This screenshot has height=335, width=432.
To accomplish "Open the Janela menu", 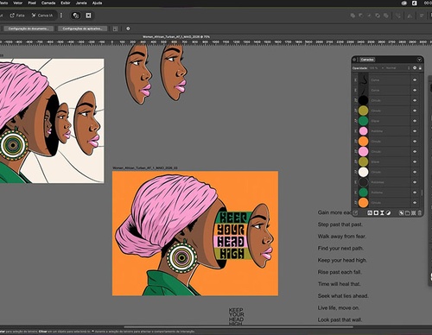I will pos(81,3).
